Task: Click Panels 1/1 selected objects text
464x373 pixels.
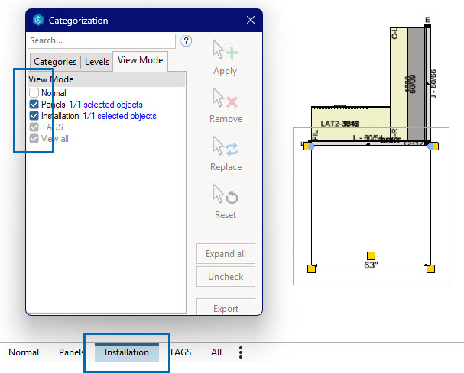Action: point(92,105)
